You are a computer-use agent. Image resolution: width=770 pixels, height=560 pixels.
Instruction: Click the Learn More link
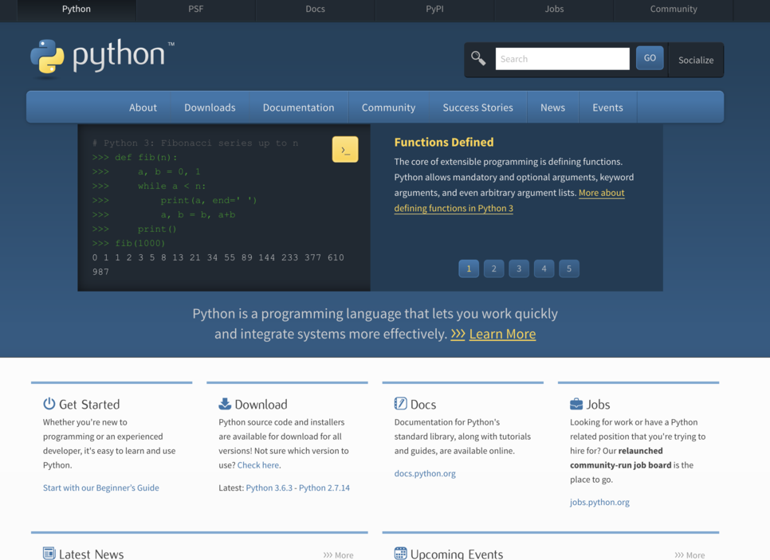[502, 334]
